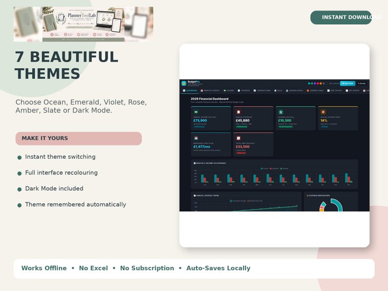Click the target icon in 14% card
Screen dimensions: 388x291
(x=323, y=112)
